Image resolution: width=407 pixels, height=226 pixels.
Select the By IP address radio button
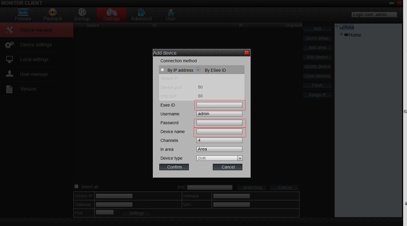162,70
